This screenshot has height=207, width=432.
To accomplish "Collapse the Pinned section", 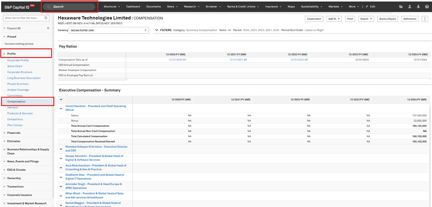I will point(4,37).
